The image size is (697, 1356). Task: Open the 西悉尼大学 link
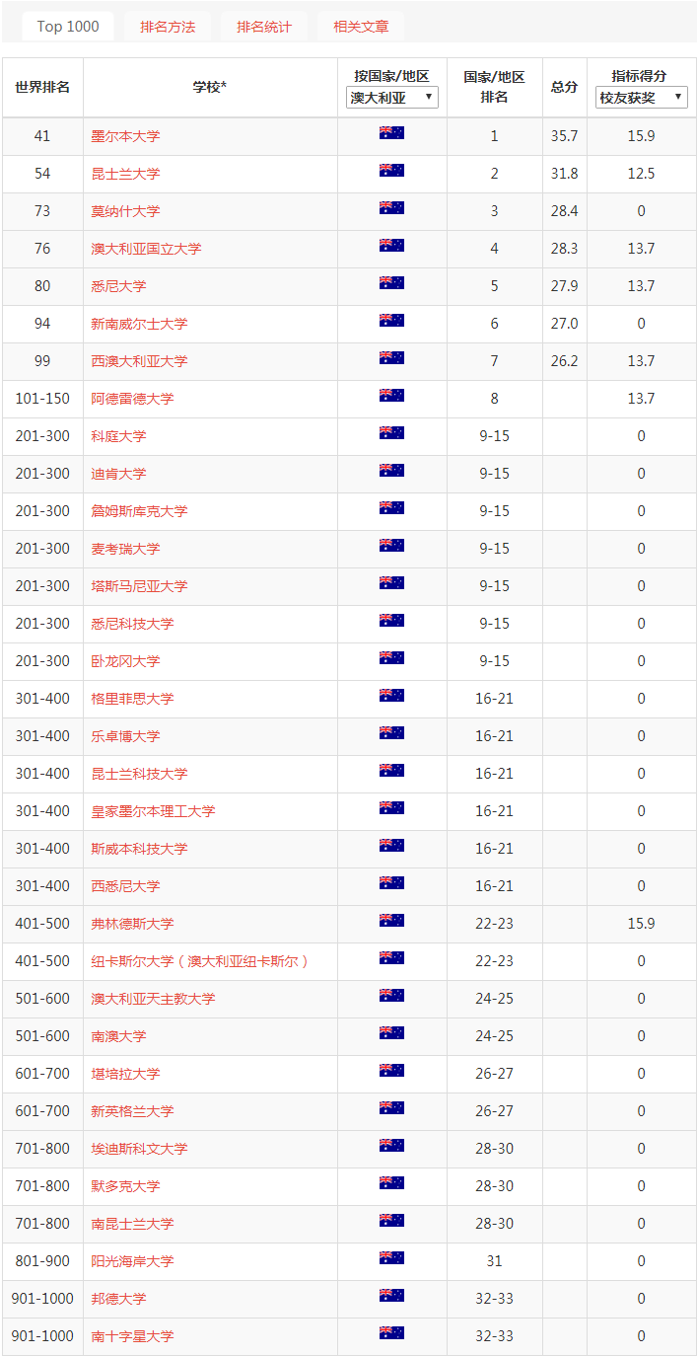point(125,886)
